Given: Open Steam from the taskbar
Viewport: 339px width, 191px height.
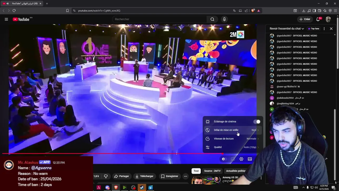Looking at the screenshot, I should [x=142, y=188].
